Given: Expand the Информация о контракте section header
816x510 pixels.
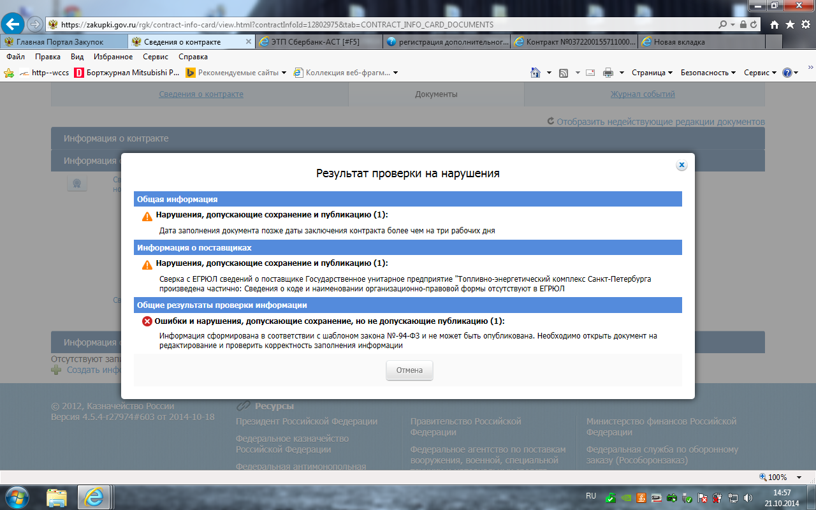Looking at the screenshot, I should click(408, 138).
